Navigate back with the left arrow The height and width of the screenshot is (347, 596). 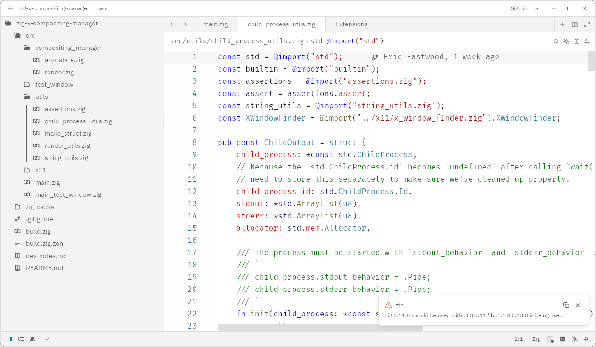coord(172,24)
